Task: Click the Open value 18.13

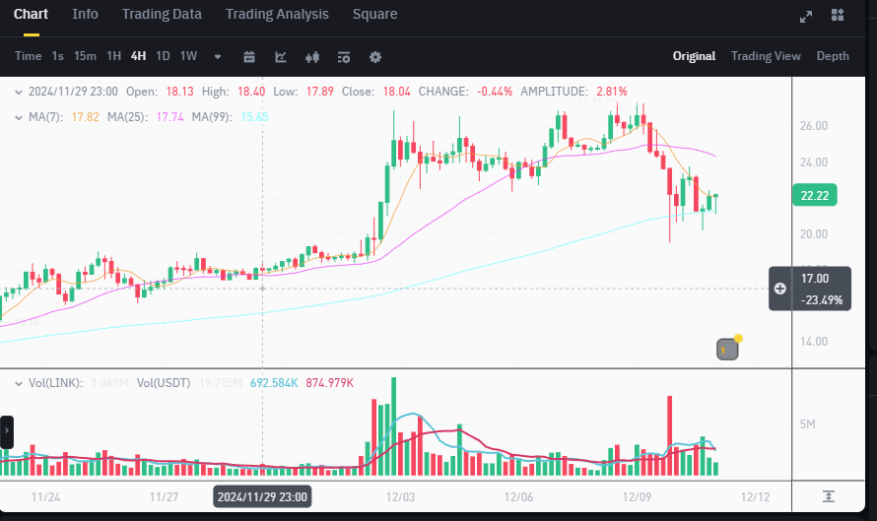Action: (x=180, y=92)
